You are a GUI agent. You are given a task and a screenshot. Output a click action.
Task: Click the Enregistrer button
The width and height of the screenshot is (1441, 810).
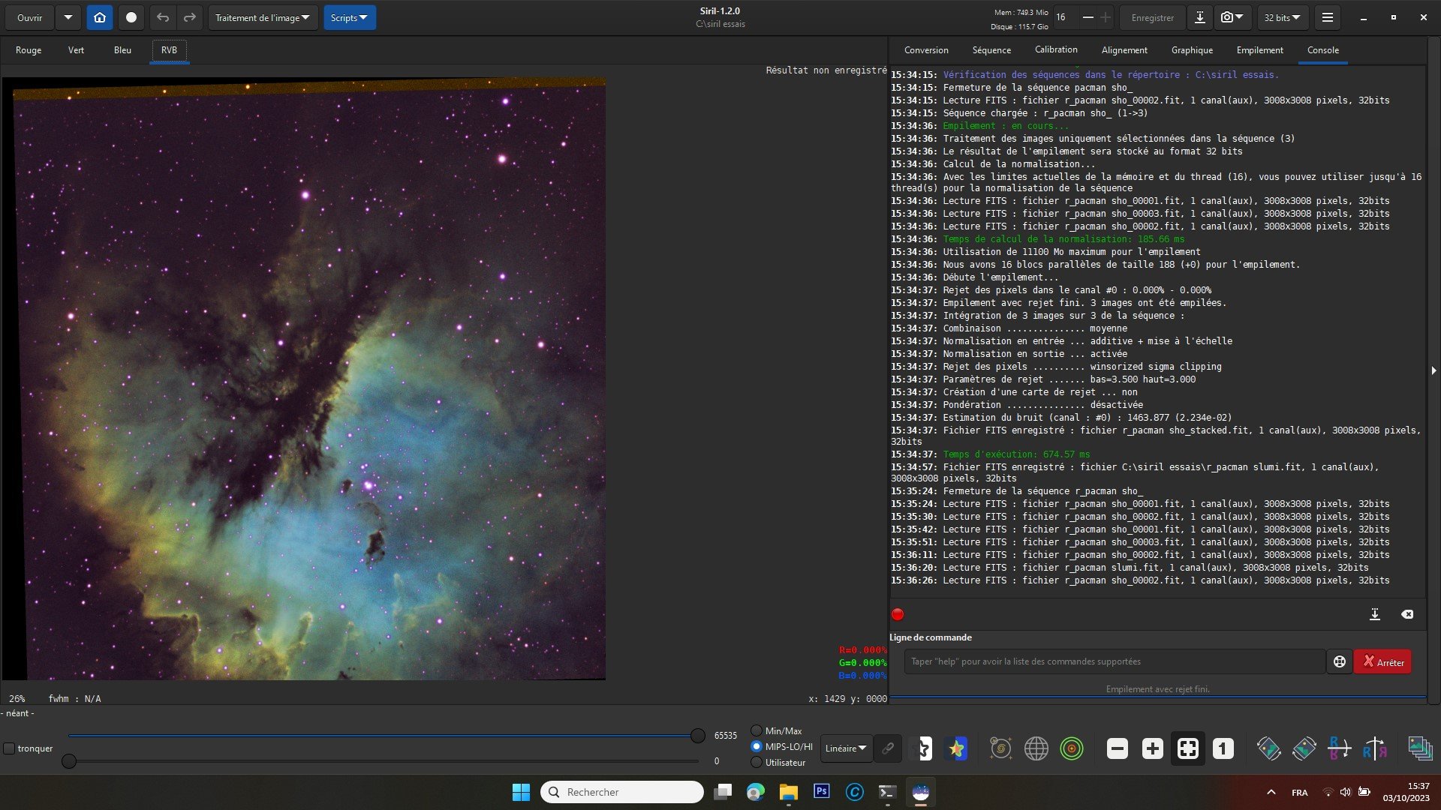click(x=1152, y=17)
